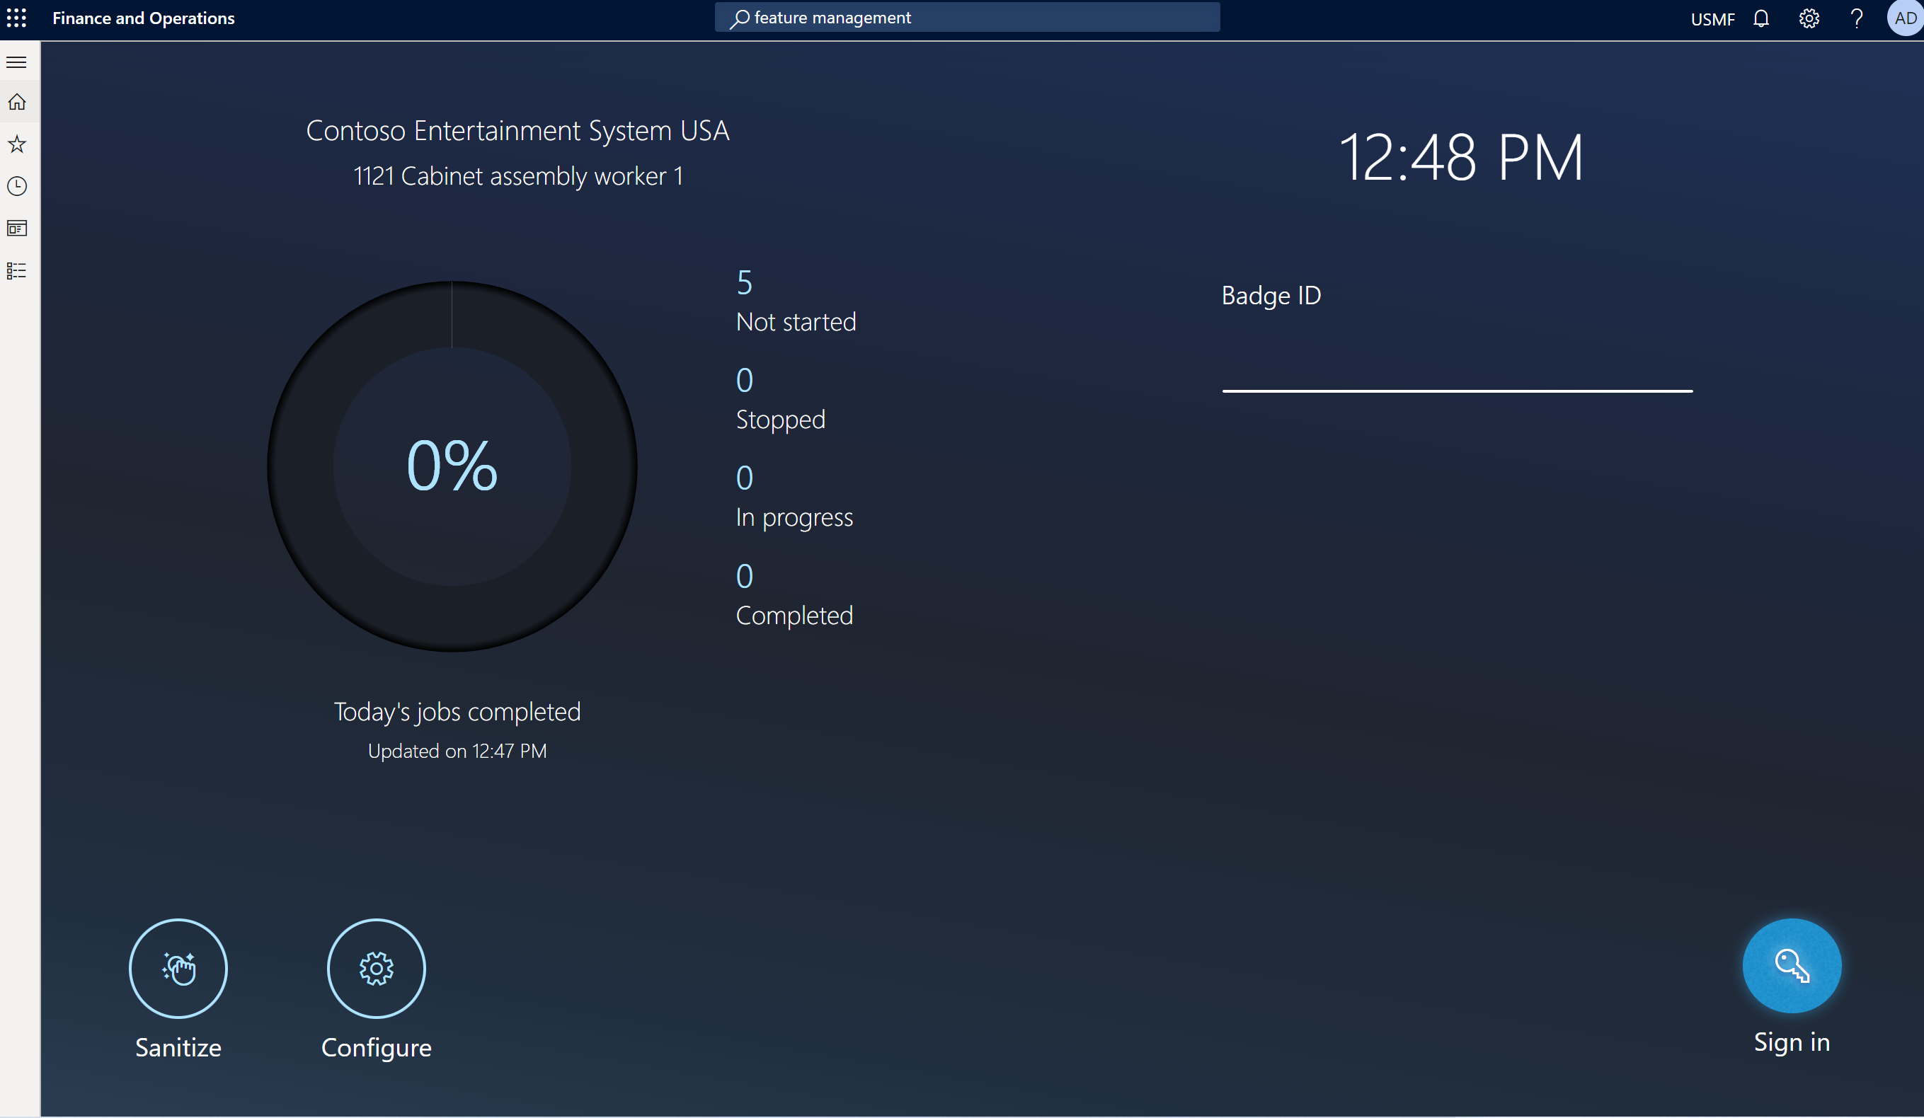Click the Sanitize hand icon button
The height and width of the screenshot is (1118, 1924).
point(178,968)
